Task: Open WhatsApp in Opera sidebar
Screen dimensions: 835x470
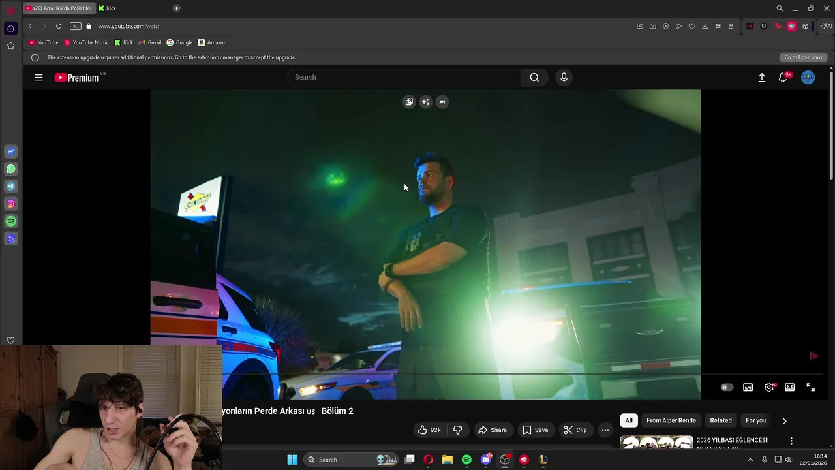Action: pyautogui.click(x=10, y=169)
